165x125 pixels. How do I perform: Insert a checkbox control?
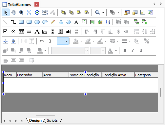tap(5, 32)
